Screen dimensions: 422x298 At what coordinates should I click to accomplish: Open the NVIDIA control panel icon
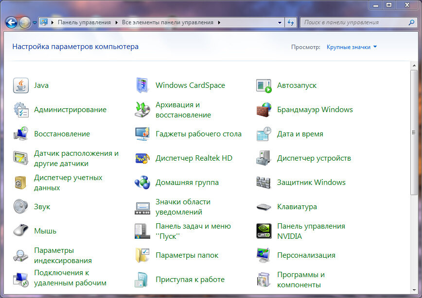pos(264,231)
